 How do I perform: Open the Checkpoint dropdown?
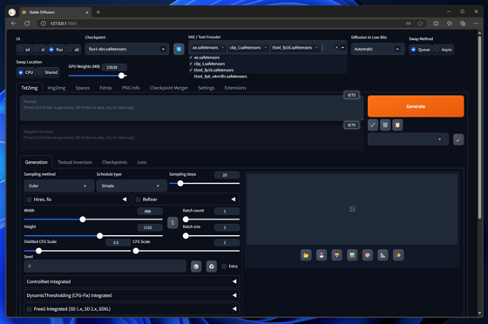click(127, 49)
